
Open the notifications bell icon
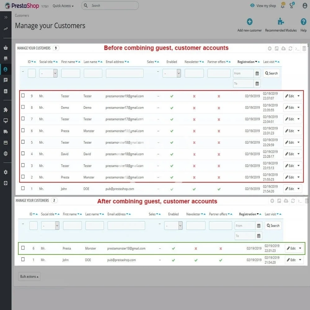283,5
